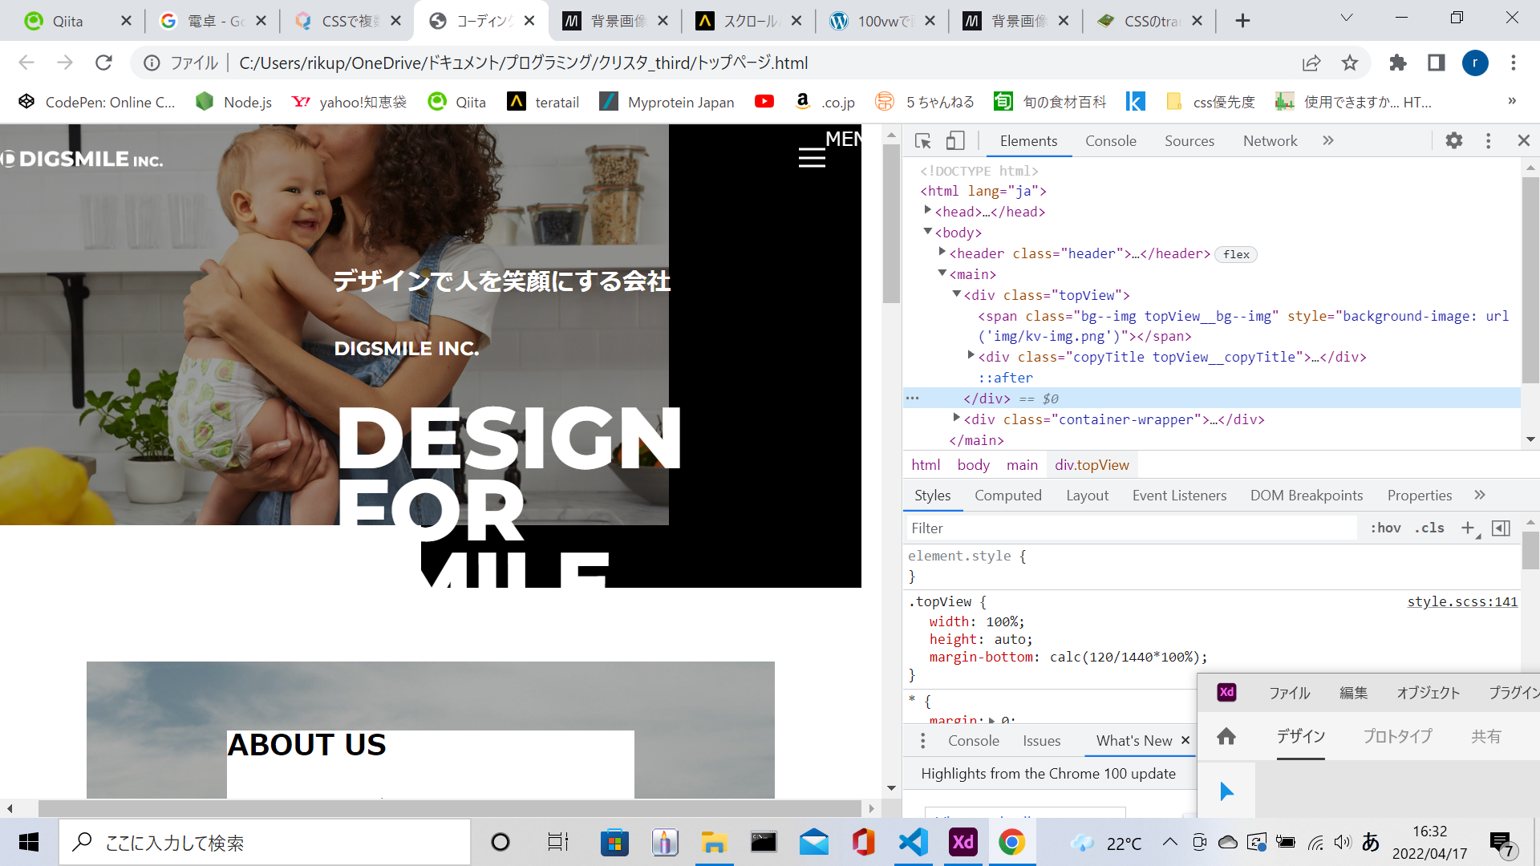Click Adobe XD home icon
This screenshot has width=1540, height=866.
pyautogui.click(x=1226, y=736)
